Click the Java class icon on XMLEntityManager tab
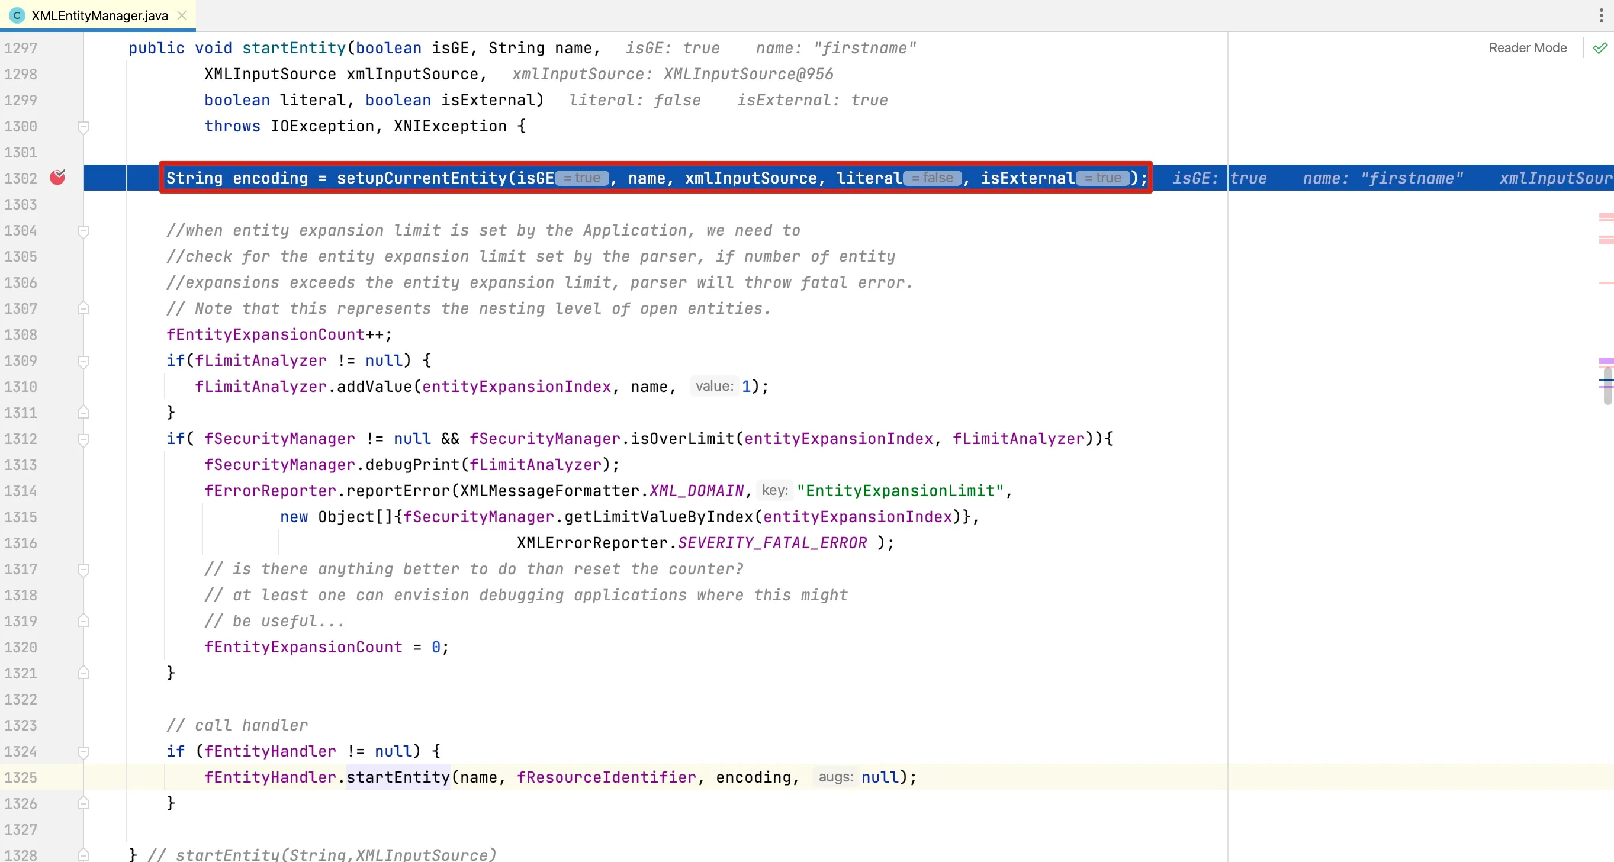 [17, 15]
